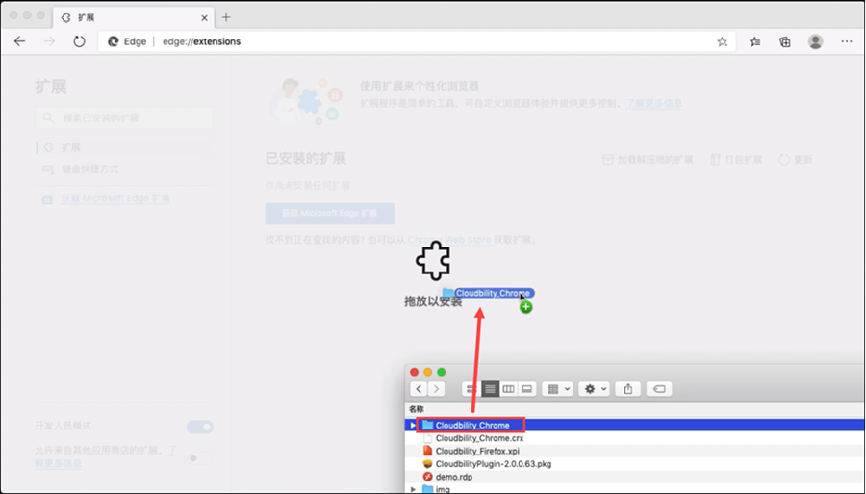
Task: Open the user profile avatar
Action: tap(815, 41)
